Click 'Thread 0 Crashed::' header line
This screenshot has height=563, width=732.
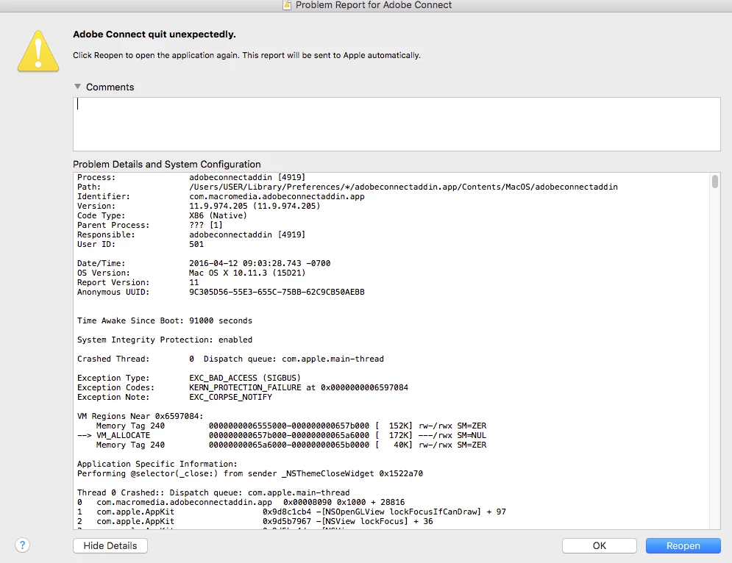pyautogui.click(x=213, y=492)
